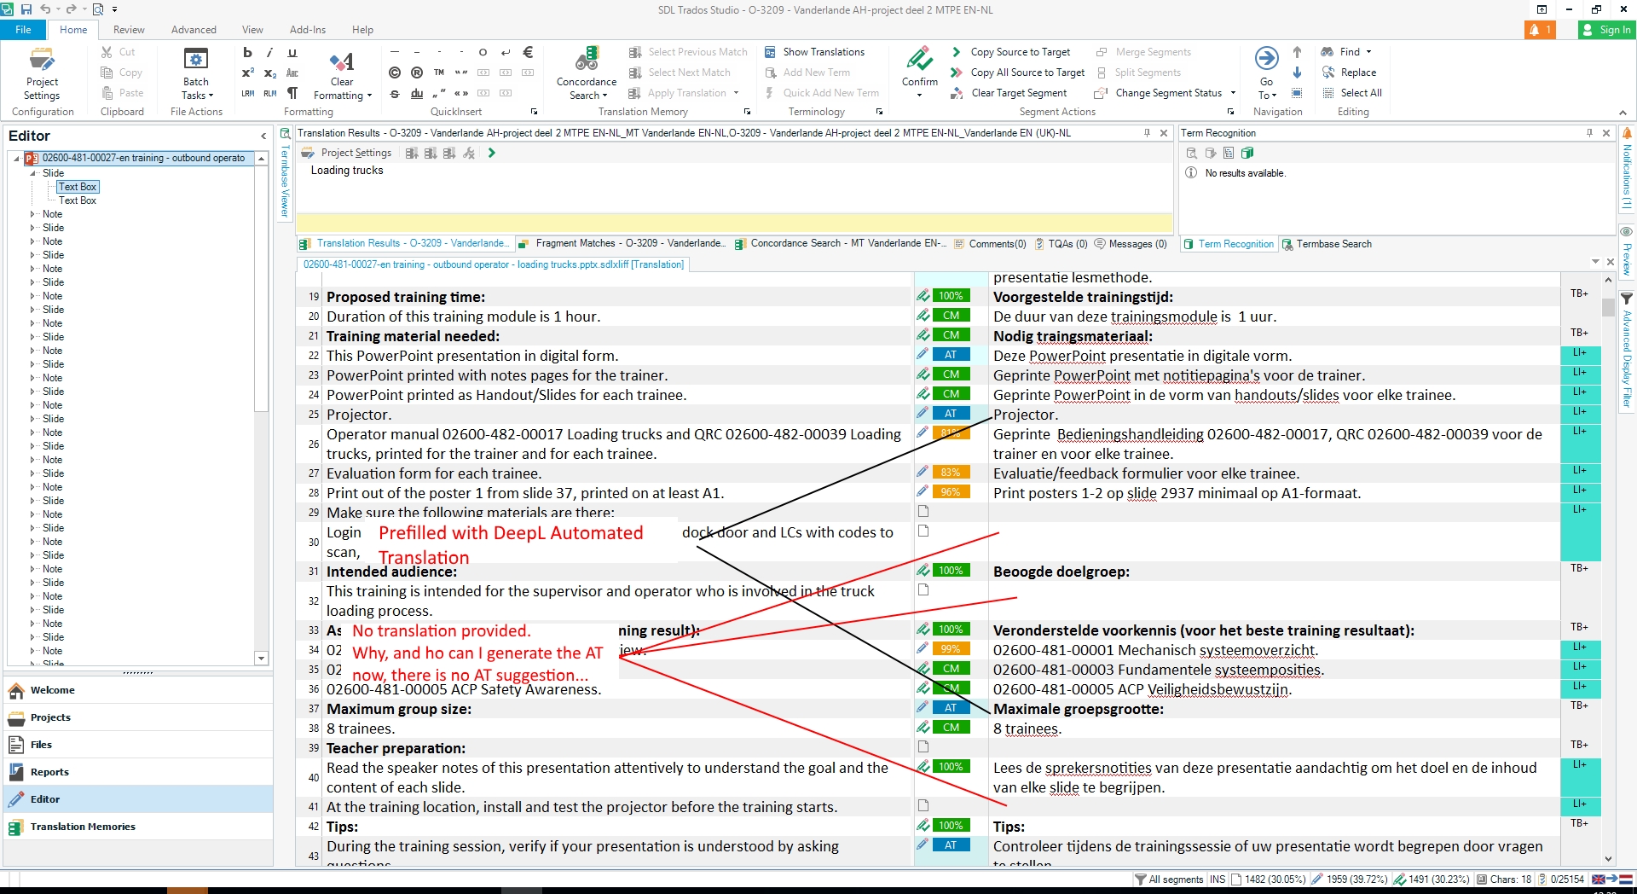
Task: Open Concordance Search
Action: [x=587, y=73]
